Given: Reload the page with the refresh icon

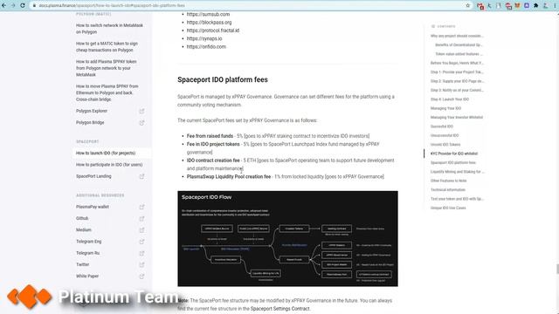Looking at the screenshot, I should tap(23, 6).
